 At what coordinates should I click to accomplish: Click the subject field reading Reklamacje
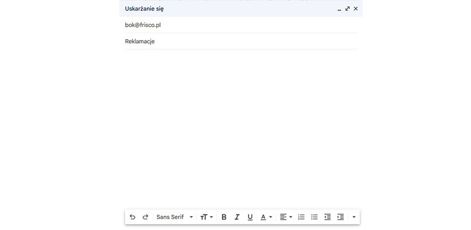241,41
